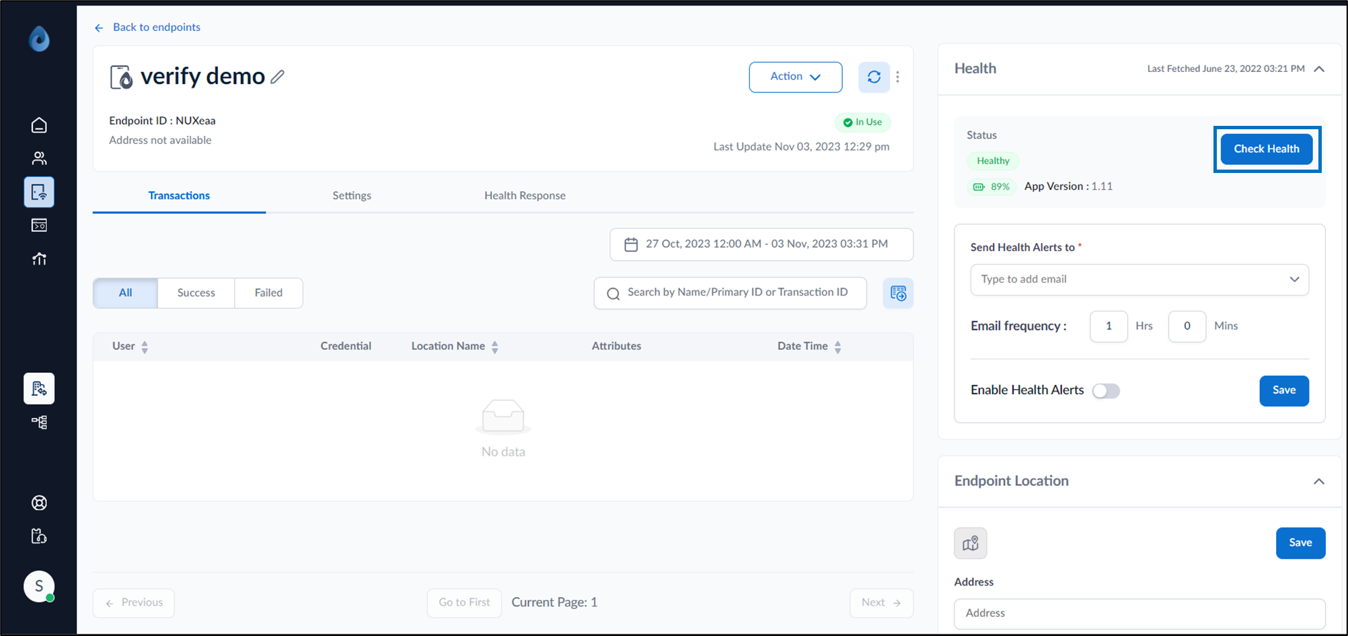1348x636 pixels.
Task: Click the Next page button
Action: coord(881,602)
